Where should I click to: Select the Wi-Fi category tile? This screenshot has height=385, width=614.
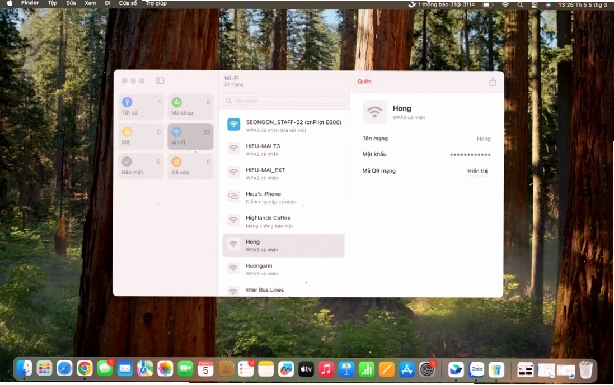click(x=190, y=136)
